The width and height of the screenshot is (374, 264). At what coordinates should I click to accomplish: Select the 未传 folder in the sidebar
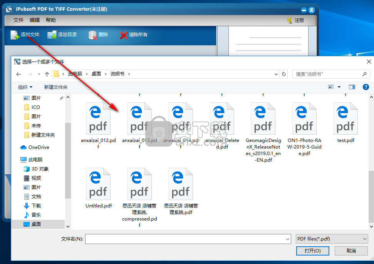coord(32,126)
